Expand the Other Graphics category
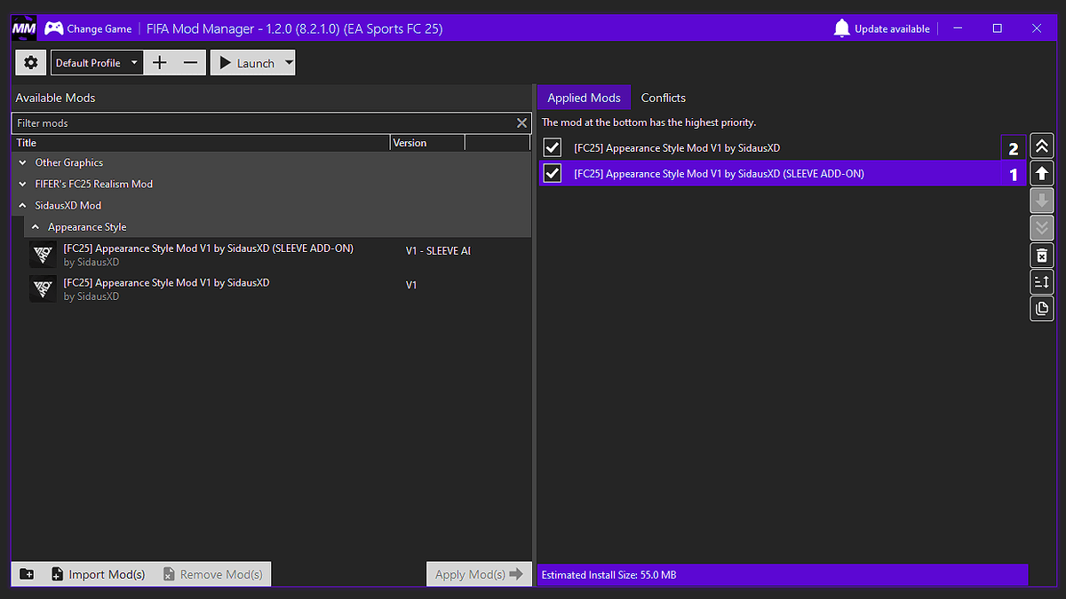This screenshot has height=599, width=1066. [23, 162]
